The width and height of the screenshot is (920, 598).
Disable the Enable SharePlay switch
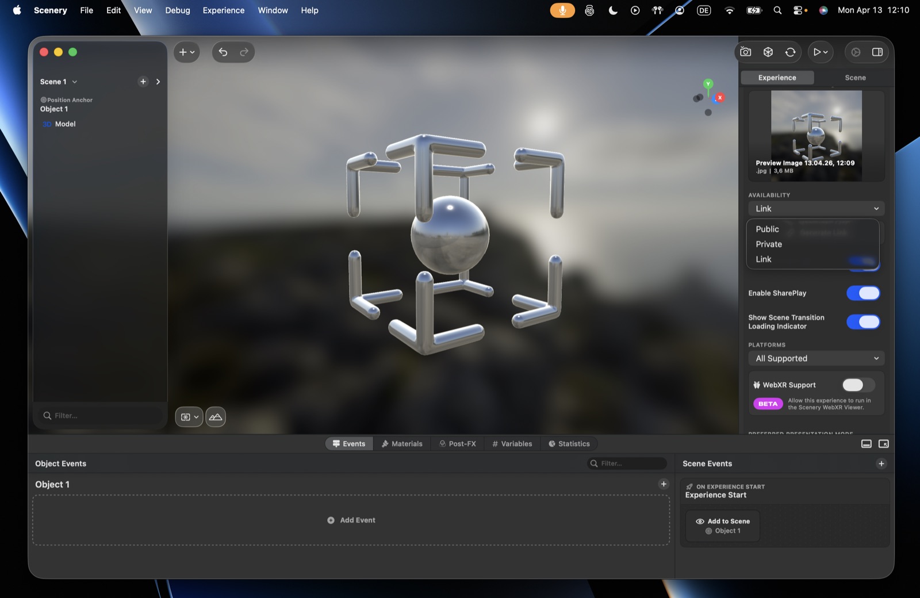click(x=863, y=293)
